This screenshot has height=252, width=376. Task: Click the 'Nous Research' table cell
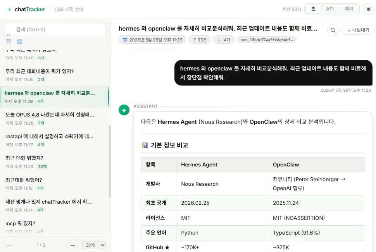click(222, 184)
